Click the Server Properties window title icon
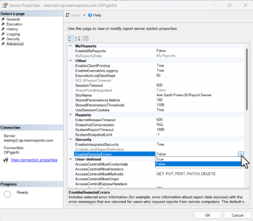The image size is (253, 221). click(5, 5)
